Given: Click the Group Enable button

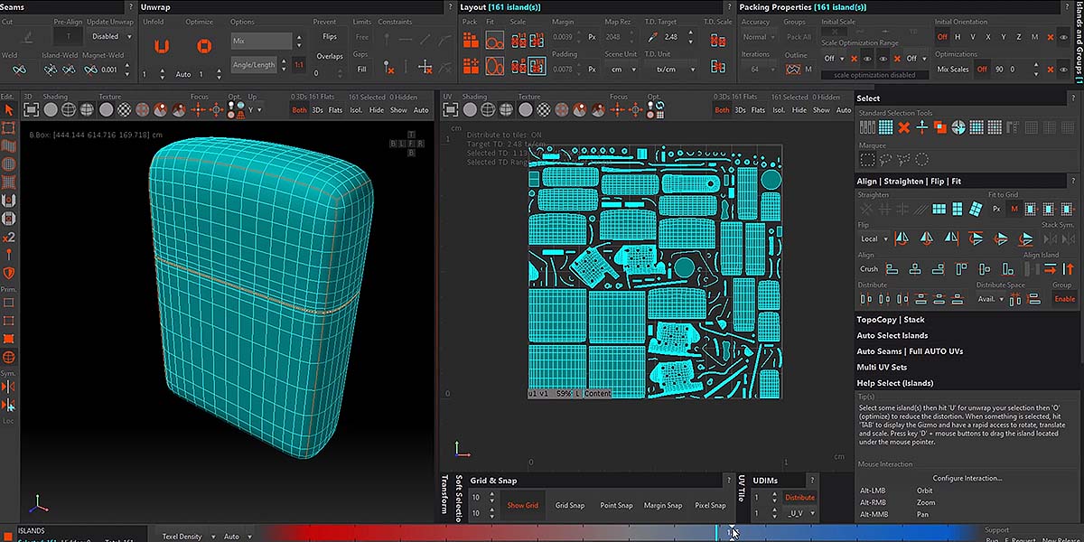Looking at the screenshot, I should click(x=1065, y=299).
